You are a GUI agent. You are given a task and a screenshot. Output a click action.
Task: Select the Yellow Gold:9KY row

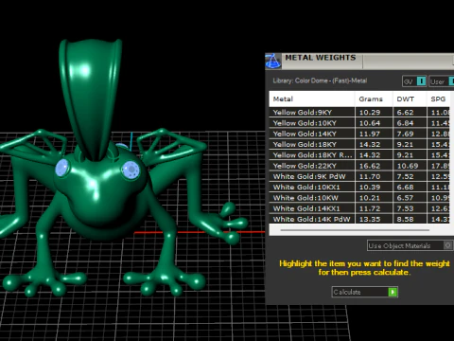(x=359, y=113)
